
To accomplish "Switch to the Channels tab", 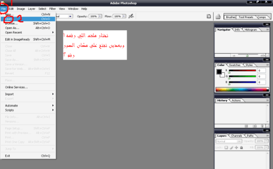I will [236, 136].
